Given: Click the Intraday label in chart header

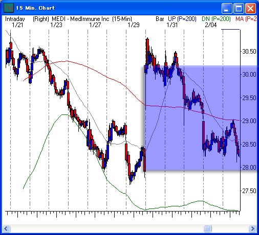Looking at the screenshot, I should coord(15,19).
